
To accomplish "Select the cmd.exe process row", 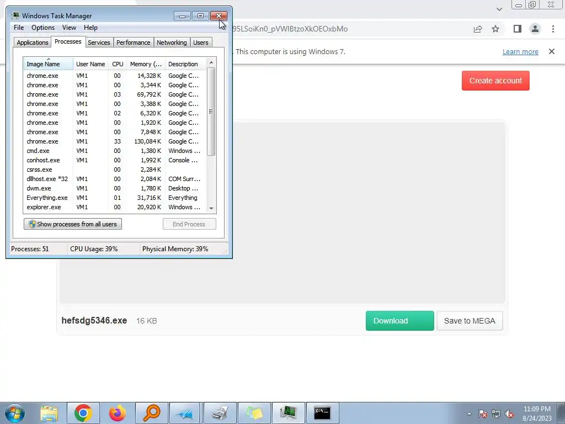I will point(115,151).
